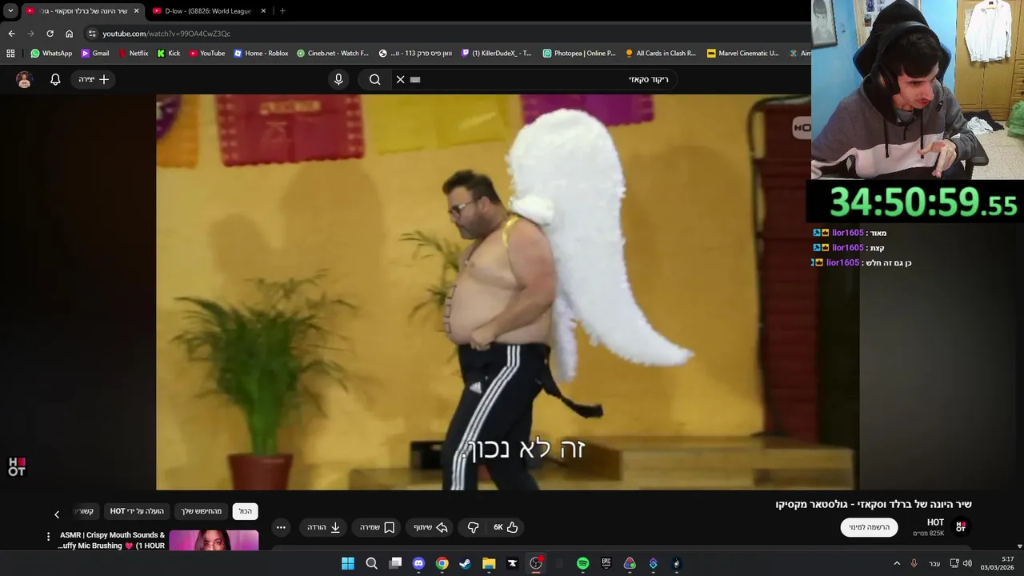Image resolution: width=1024 pixels, height=576 pixels.
Task: Open Steam from the taskbar
Action: click(x=465, y=563)
